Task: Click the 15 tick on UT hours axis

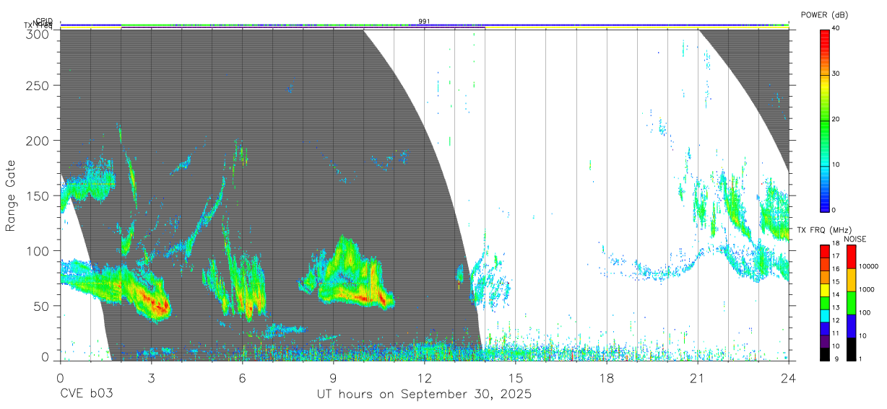Action: (x=515, y=377)
